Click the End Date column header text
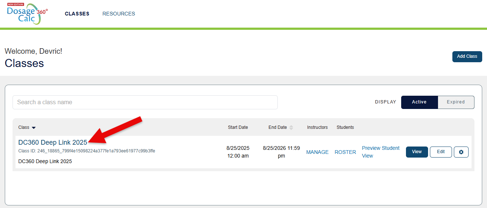Image resolution: width=487 pixels, height=208 pixels. pos(277,127)
